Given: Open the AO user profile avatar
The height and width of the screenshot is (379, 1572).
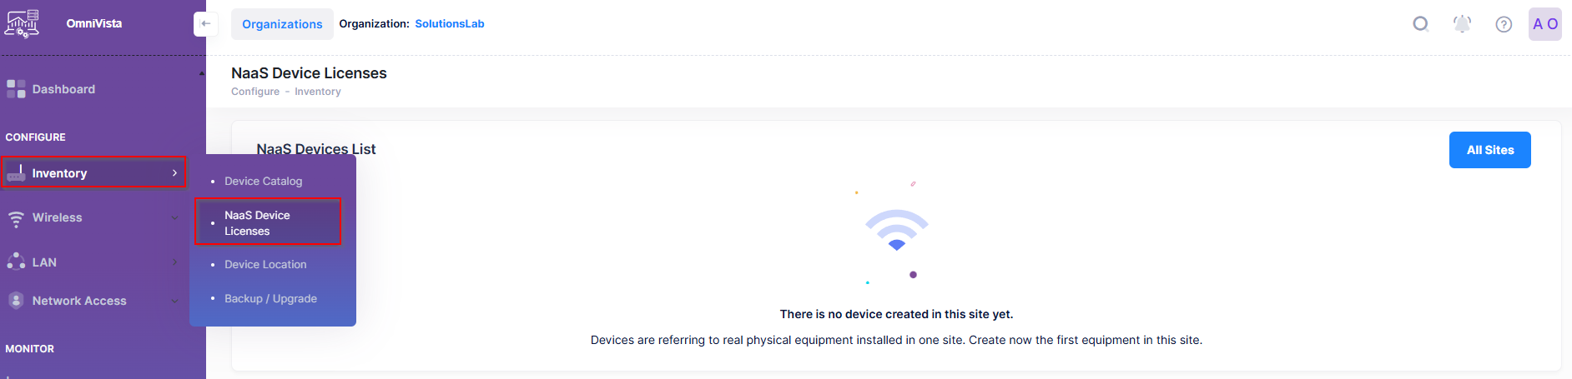Looking at the screenshot, I should [x=1544, y=24].
